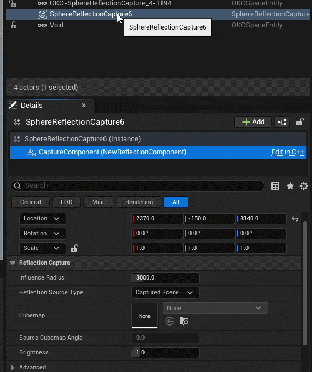Open Reflection Source Type dropdown
312x372 pixels.
click(165, 292)
